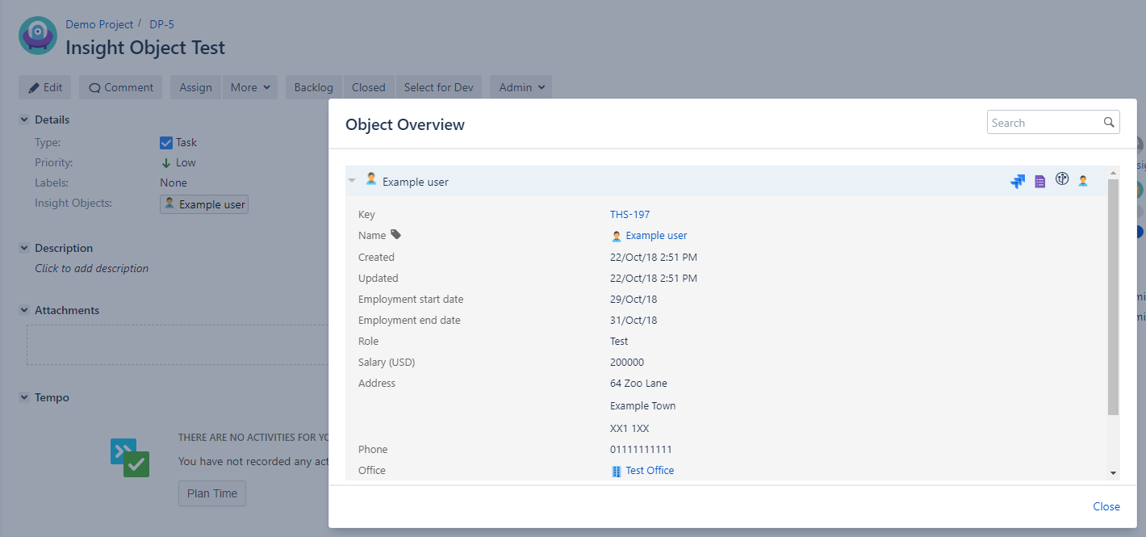Click the search magnifier icon in Object Overview

point(1109,123)
